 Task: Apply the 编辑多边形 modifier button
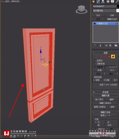click(112, 19)
